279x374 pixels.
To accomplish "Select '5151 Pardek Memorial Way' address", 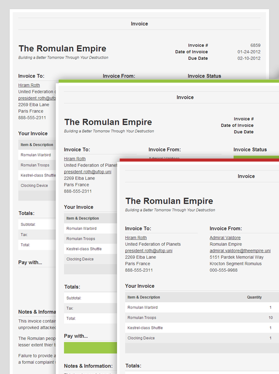I will 236,257.
